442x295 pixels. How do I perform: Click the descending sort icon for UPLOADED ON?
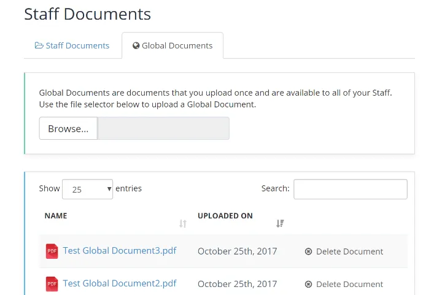pyautogui.click(x=280, y=223)
